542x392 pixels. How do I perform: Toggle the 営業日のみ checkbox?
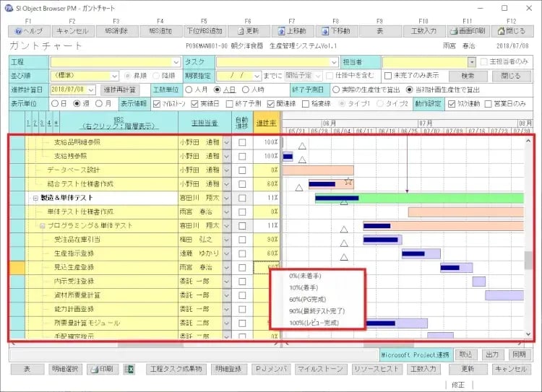(x=487, y=103)
